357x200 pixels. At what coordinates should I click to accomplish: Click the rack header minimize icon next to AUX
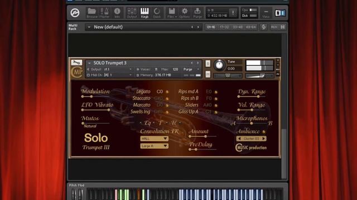coord(283,27)
